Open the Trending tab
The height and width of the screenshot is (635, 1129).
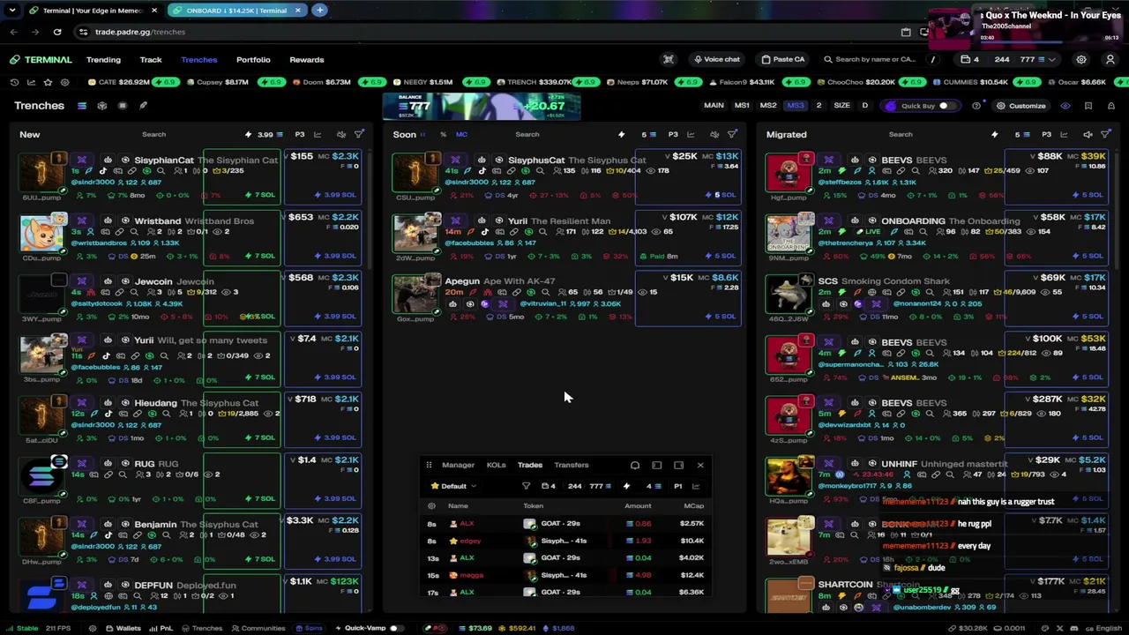pos(103,60)
